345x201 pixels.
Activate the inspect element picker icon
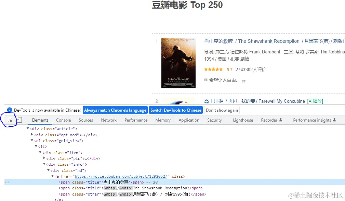[10, 120]
